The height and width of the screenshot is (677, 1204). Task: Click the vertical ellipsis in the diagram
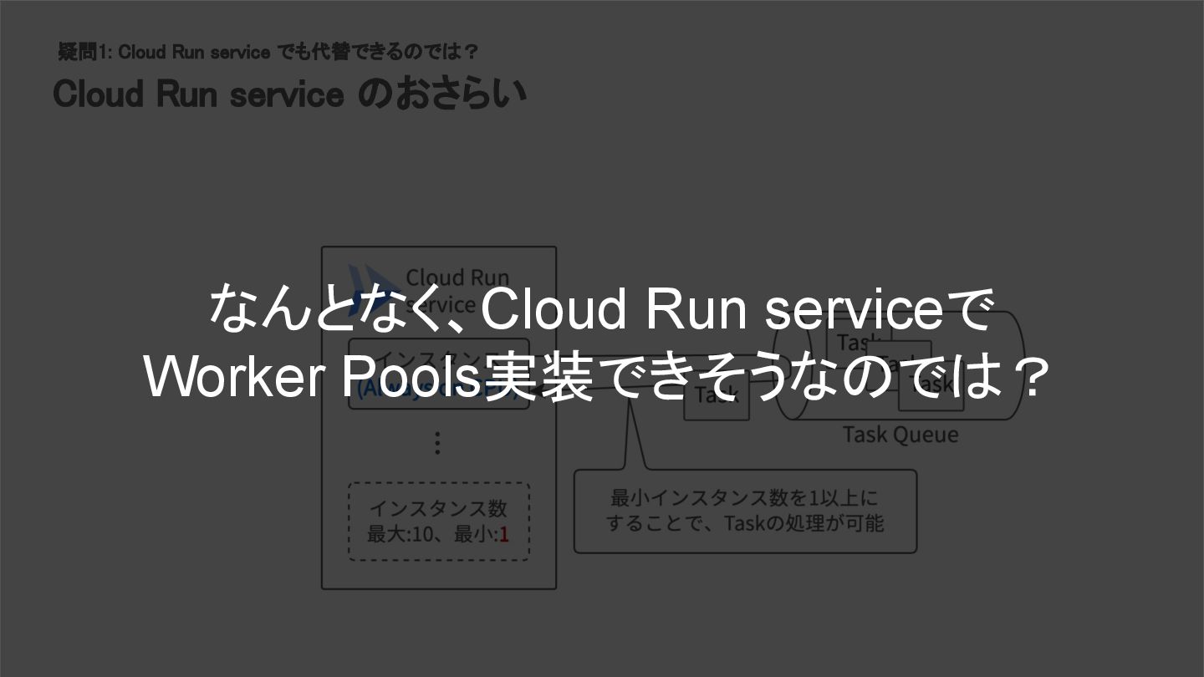point(437,443)
